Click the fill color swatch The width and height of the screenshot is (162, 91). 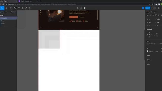pos(147,51)
